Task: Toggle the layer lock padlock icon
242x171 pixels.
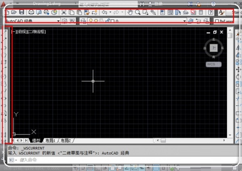Action: (x=107, y=21)
